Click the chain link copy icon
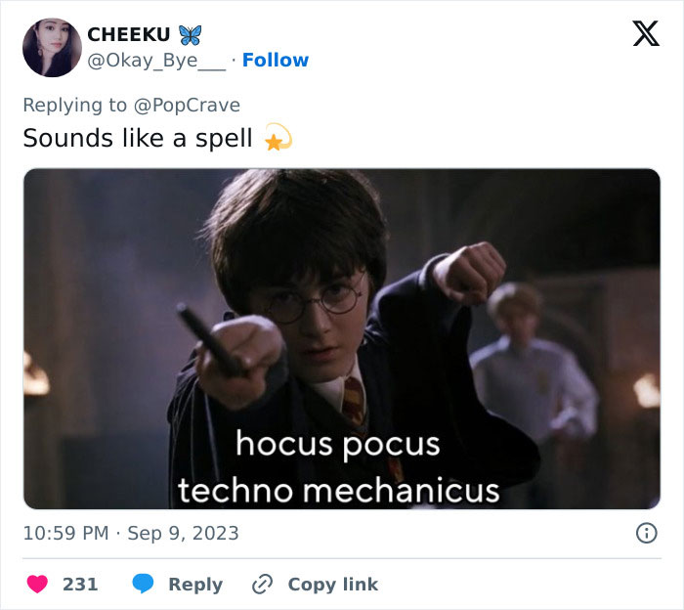 (263, 585)
